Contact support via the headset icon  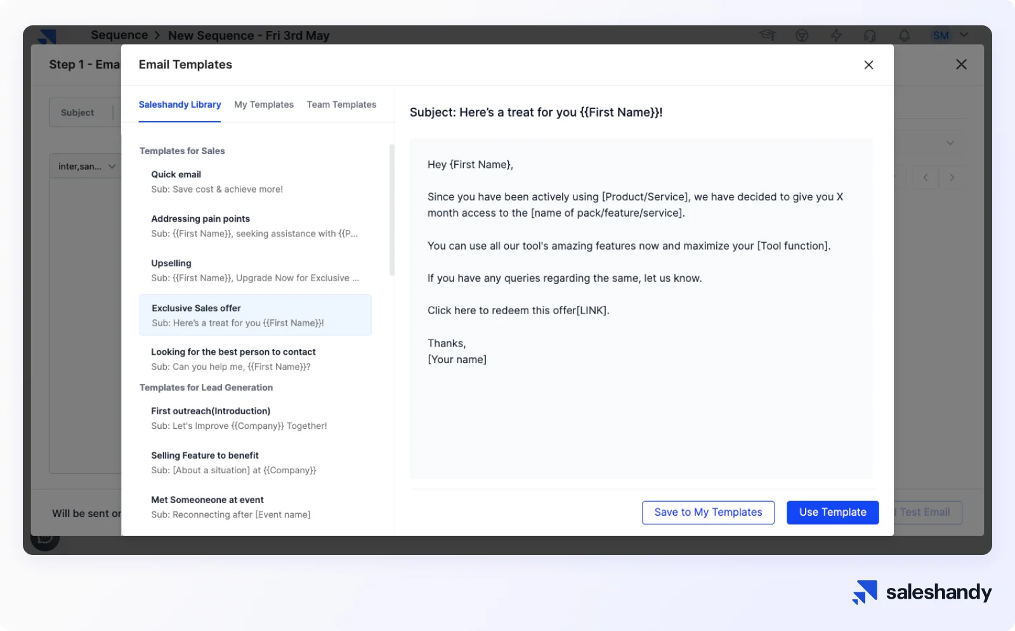[870, 35]
